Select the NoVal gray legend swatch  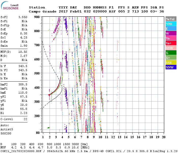tap(171, 19)
